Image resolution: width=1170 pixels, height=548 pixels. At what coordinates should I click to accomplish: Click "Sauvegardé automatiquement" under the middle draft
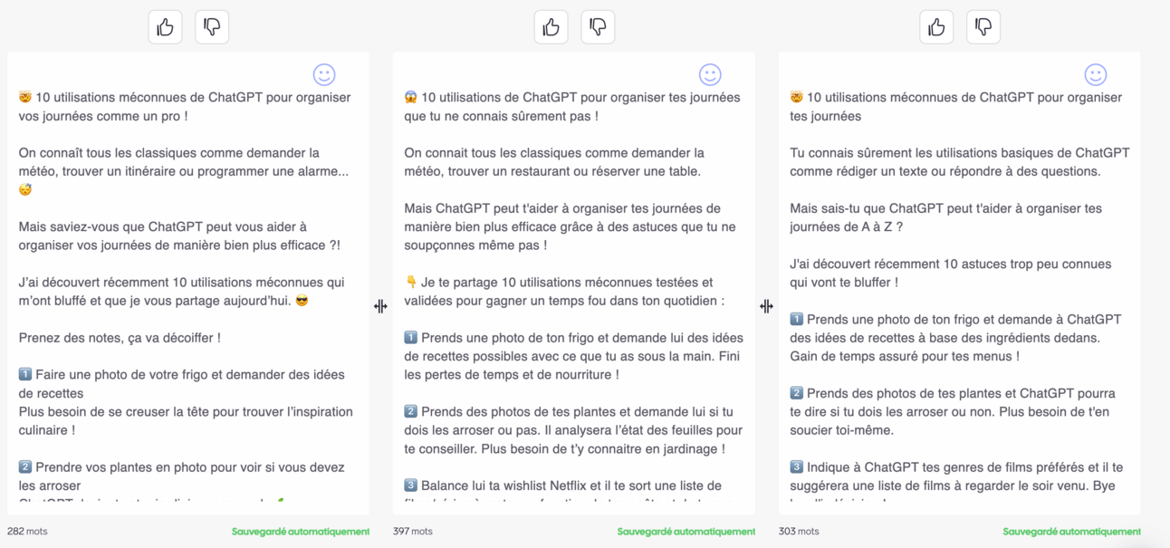[686, 532]
